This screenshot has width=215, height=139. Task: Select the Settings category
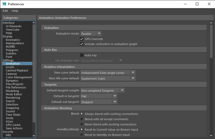pyautogui.click(x=8, y=60)
